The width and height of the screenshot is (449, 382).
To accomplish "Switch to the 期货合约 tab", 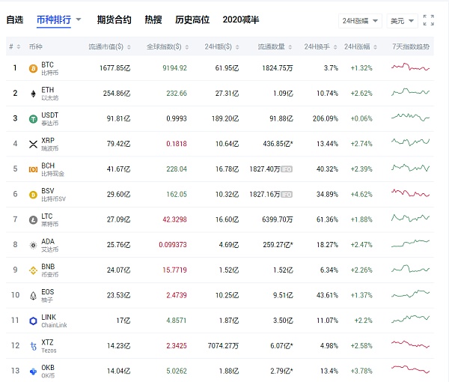I will tap(114, 20).
